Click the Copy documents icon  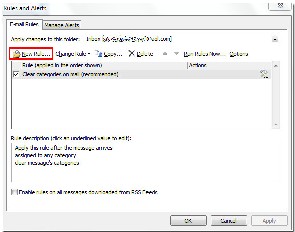coord(98,53)
